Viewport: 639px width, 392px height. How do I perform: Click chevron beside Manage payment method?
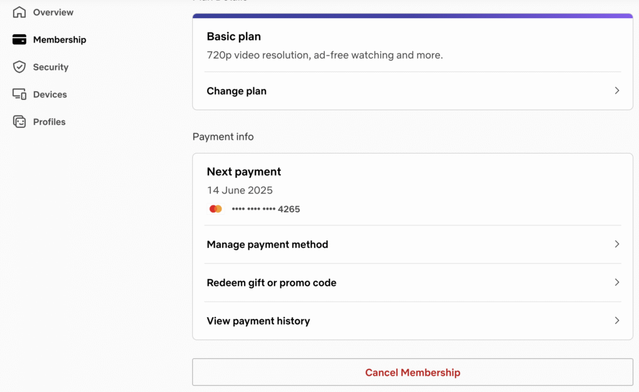(617, 243)
